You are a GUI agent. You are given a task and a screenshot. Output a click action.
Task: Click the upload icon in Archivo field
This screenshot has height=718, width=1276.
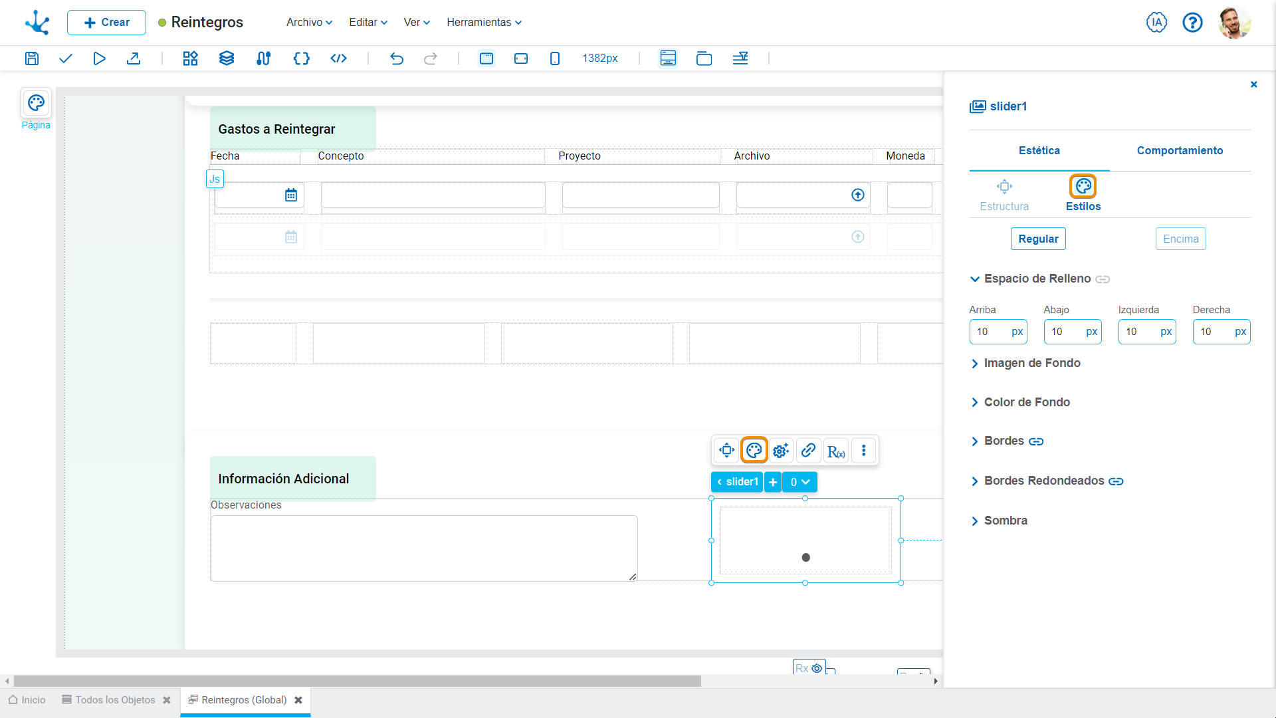(x=858, y=195)
